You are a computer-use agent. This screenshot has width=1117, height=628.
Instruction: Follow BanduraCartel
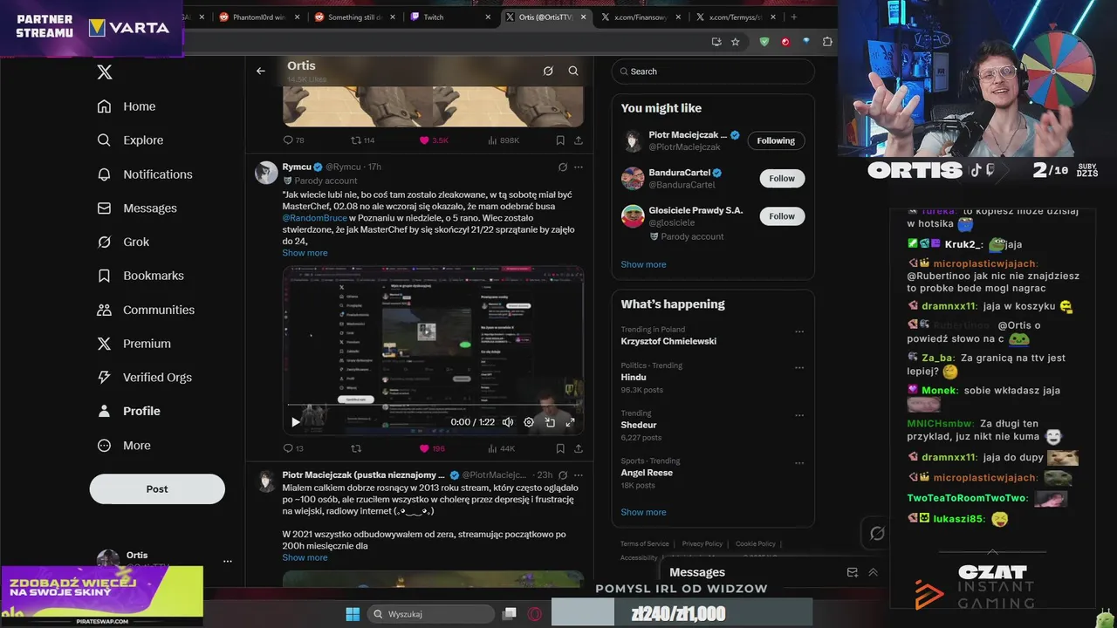(782, 178)
